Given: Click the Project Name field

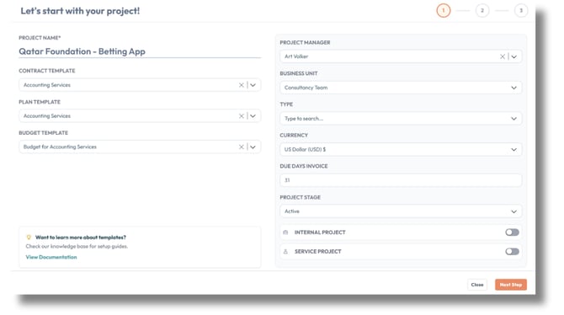Looking at the screenshot, I should click(x=140, y=51).
